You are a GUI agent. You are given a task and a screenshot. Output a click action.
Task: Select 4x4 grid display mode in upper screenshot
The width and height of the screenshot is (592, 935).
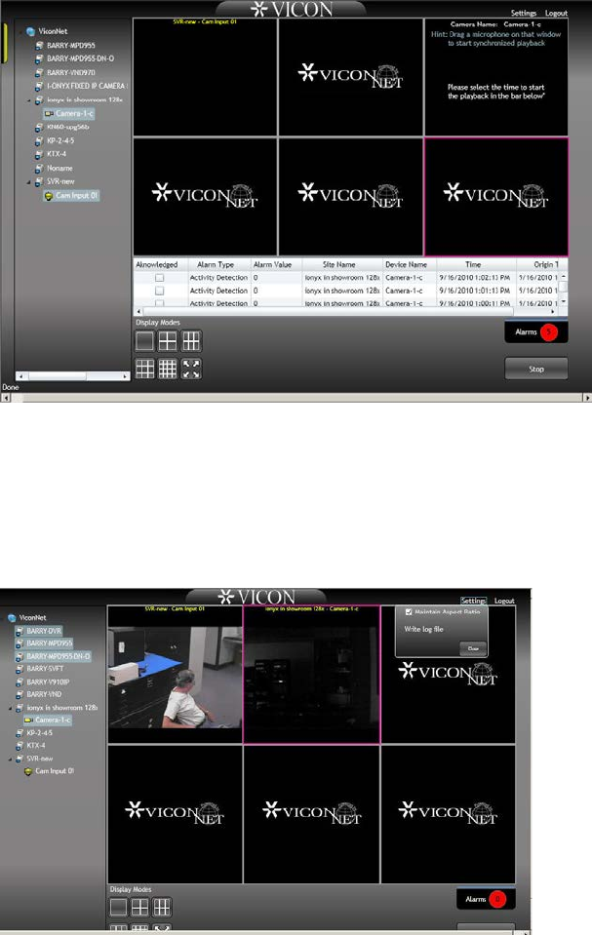pos(168,370)
